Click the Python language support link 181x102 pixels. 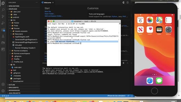coord(114,16)
